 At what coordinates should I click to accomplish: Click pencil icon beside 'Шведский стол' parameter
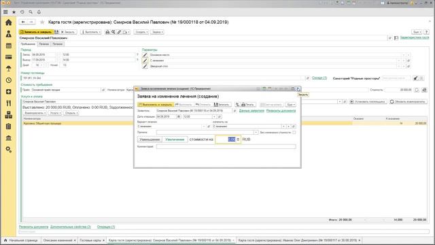[145, 66]
